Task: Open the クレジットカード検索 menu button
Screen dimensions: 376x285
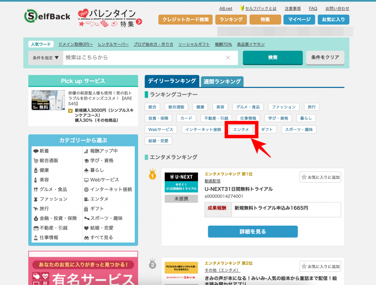Action: click(x=185, y=19)
